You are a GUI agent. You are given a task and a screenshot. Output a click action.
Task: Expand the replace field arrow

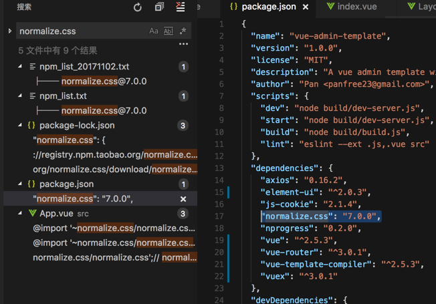click(10, 31)
